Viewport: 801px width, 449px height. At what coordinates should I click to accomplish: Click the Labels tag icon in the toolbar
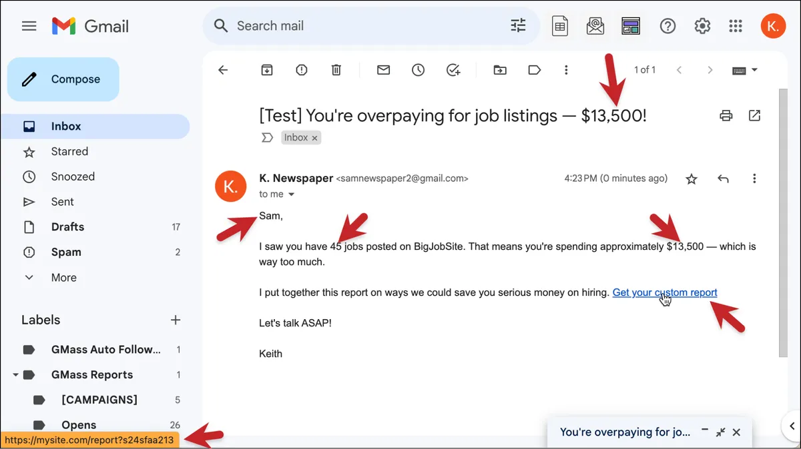[535, 70]
